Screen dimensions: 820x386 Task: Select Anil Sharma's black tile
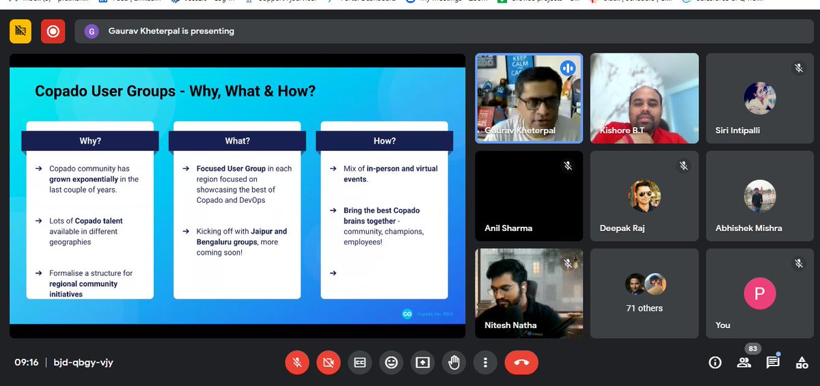click(x=529, y=196)
